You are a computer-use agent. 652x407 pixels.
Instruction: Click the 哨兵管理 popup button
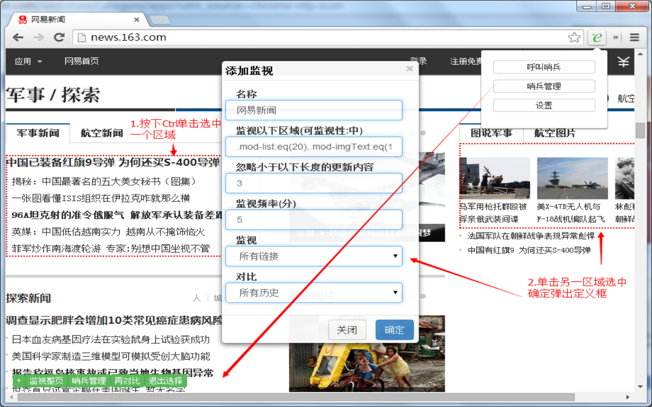(x=544, y=86)
